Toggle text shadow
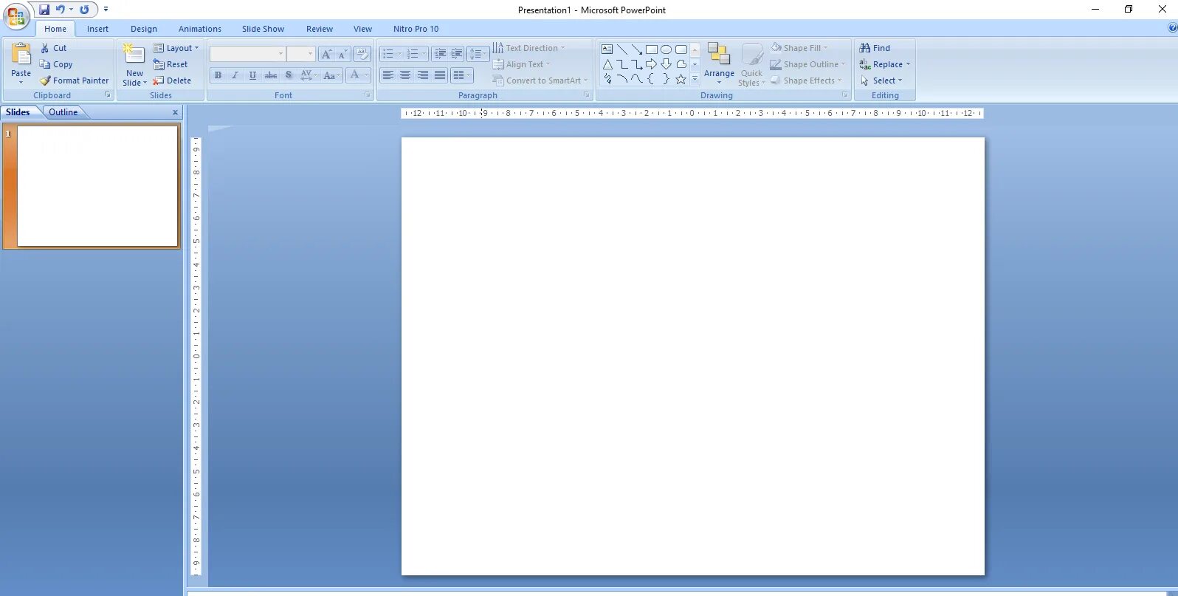Viewport: 1178px width, 596px height. pos(289,75)
